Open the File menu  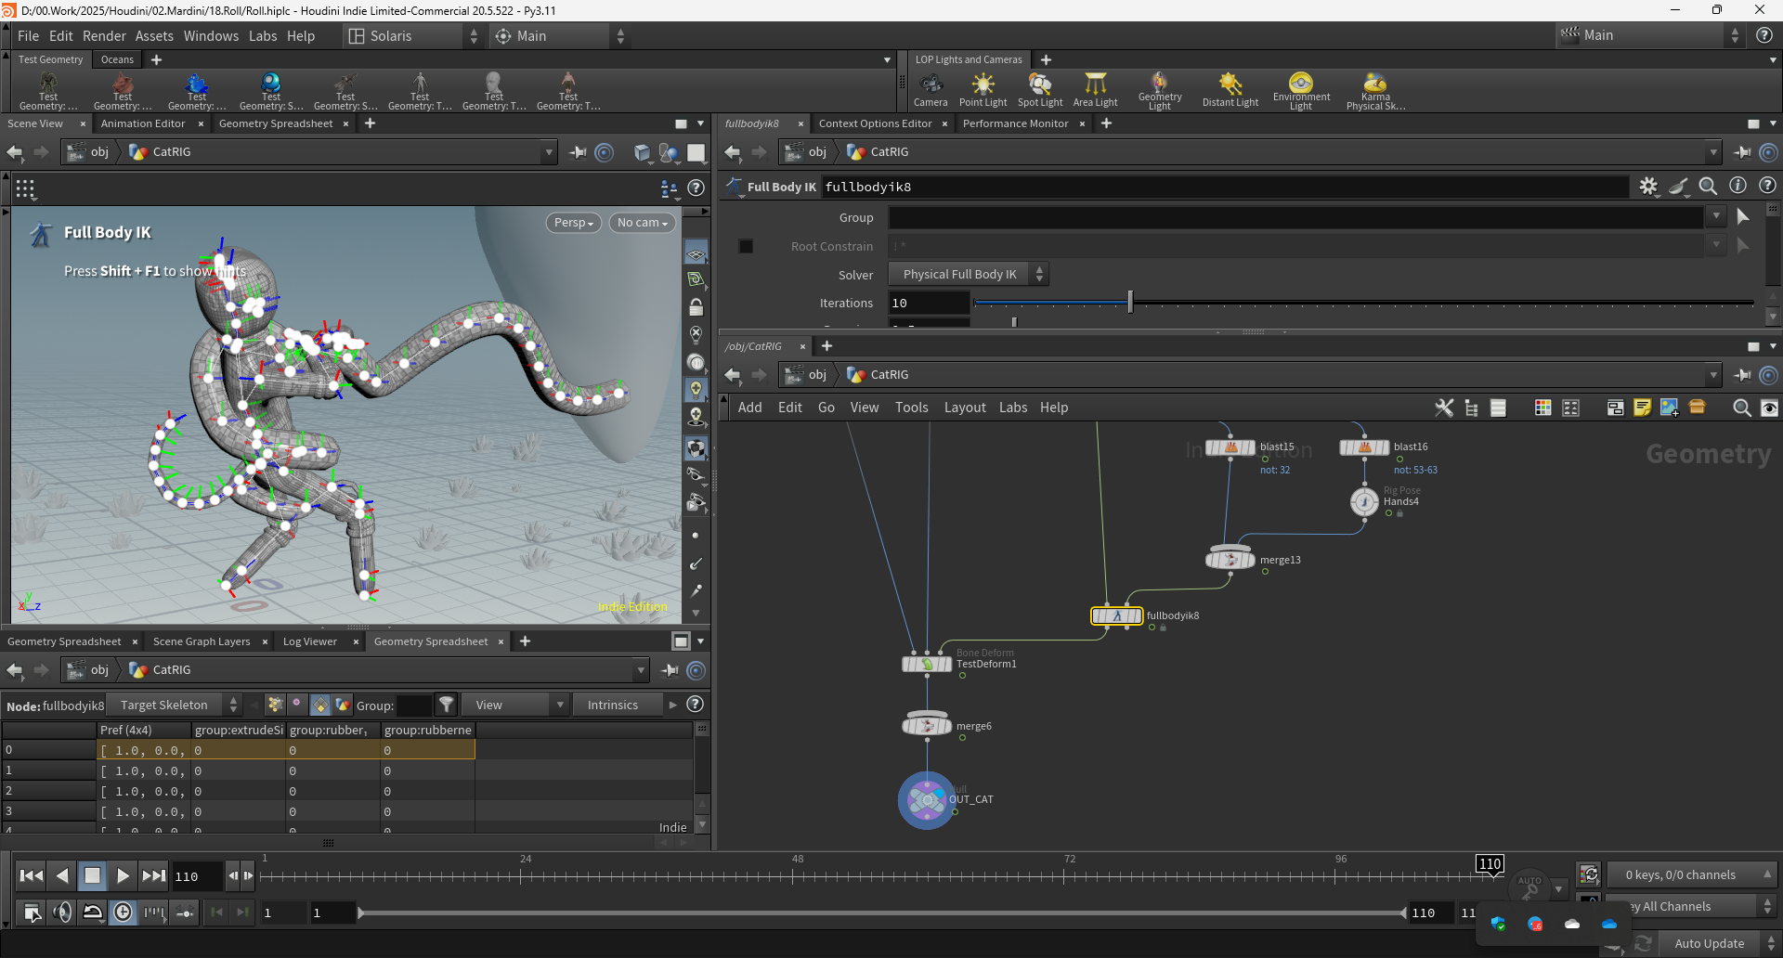[28, 36]
